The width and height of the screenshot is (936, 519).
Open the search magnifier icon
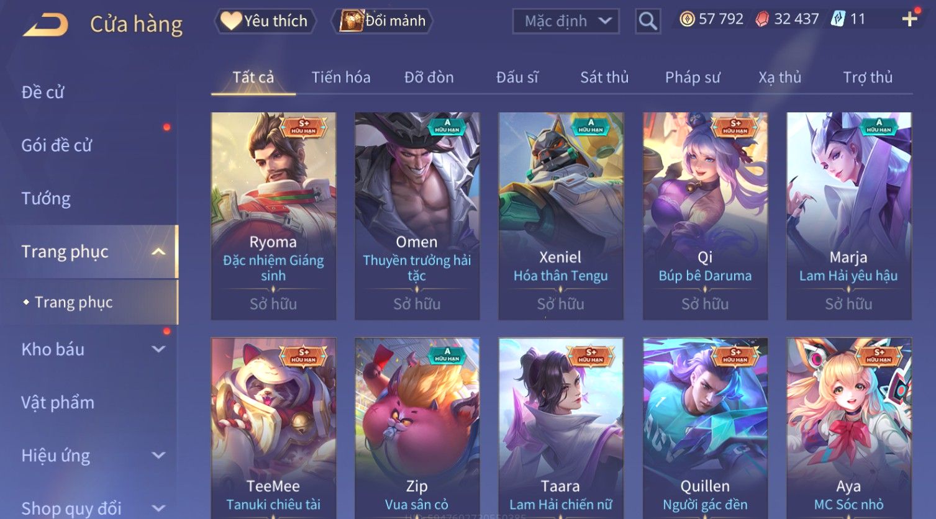(648, 21)
